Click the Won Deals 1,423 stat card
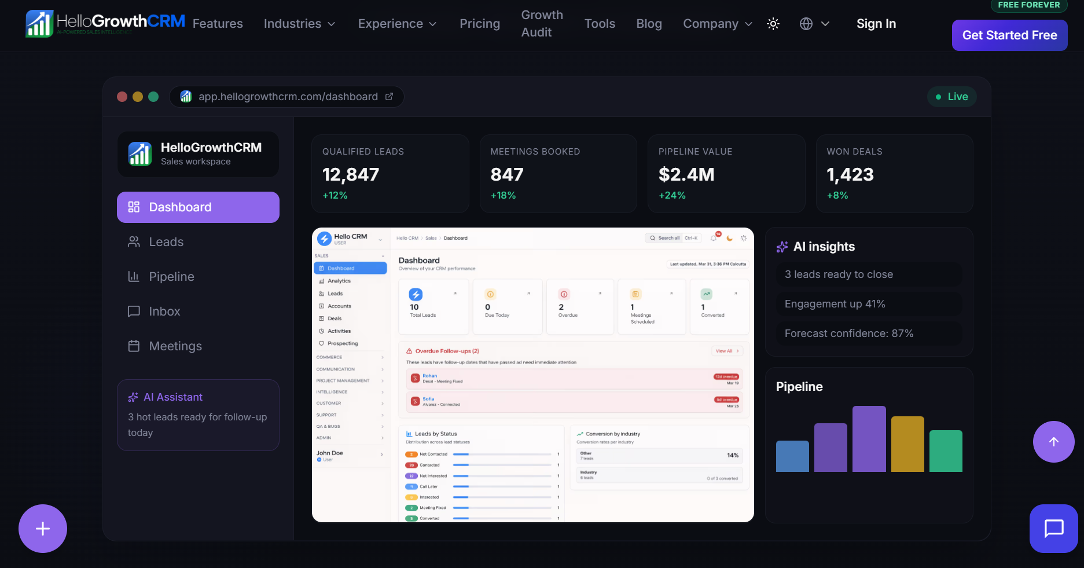The image size is (1084, 568). point(895,174)
